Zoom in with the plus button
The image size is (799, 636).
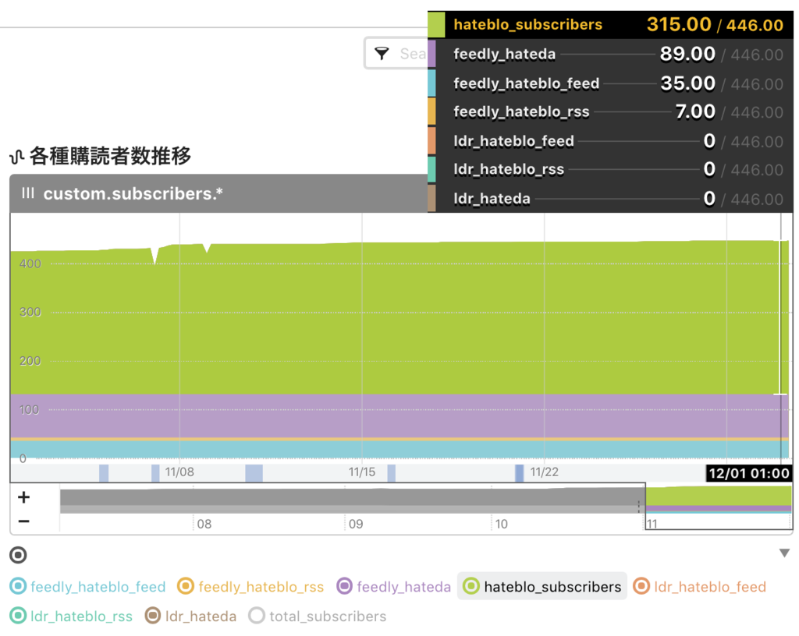(23, 497)
